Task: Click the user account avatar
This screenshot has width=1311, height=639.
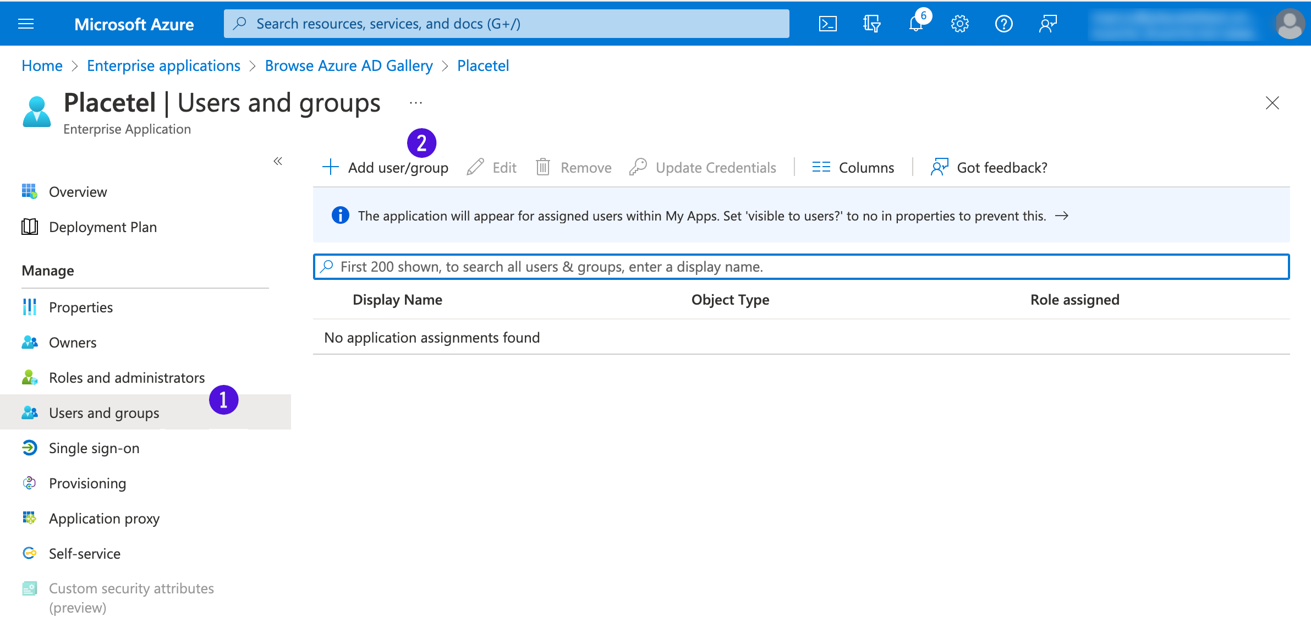Action: pos(1289,24)
